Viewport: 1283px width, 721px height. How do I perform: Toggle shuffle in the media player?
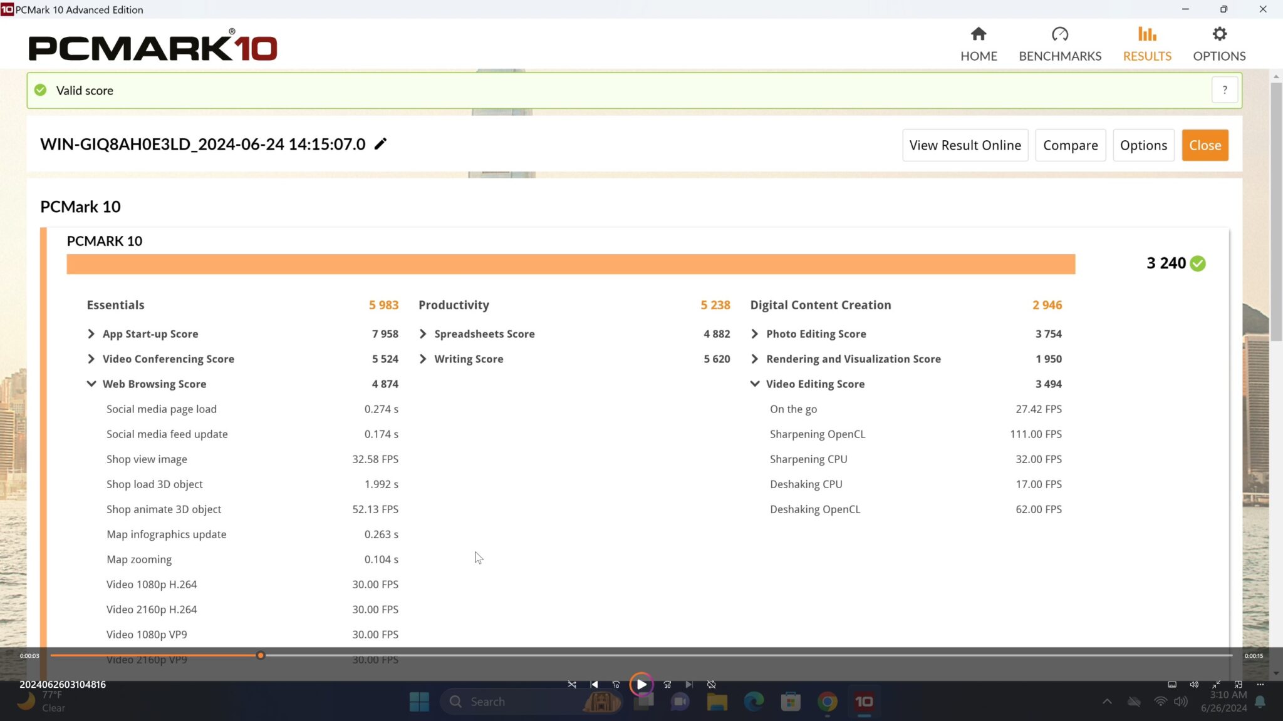[572, 685]
